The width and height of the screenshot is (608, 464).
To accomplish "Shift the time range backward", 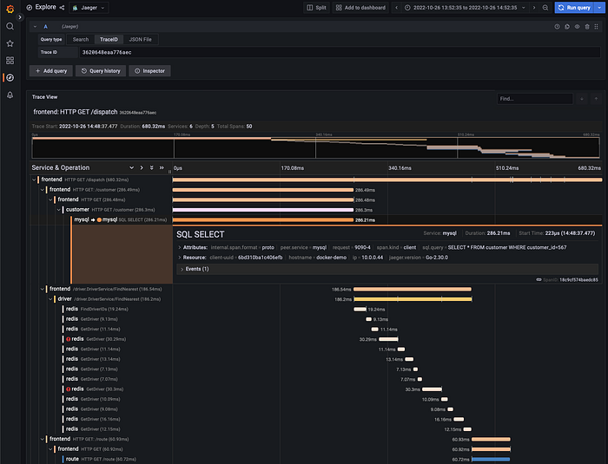I will tap(396, 7).
